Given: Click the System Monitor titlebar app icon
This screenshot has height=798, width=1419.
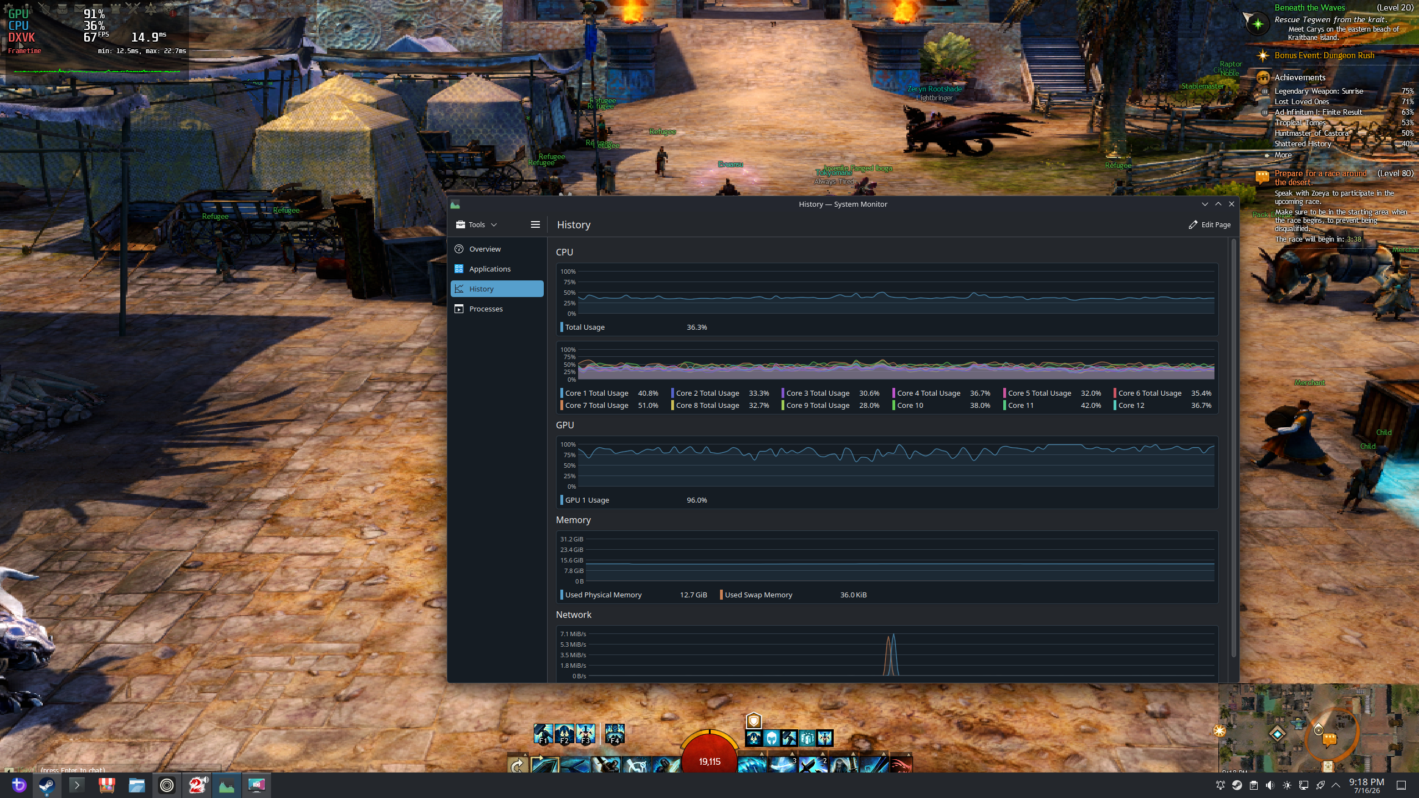Looking at the screenshot, I should point(455,204).
